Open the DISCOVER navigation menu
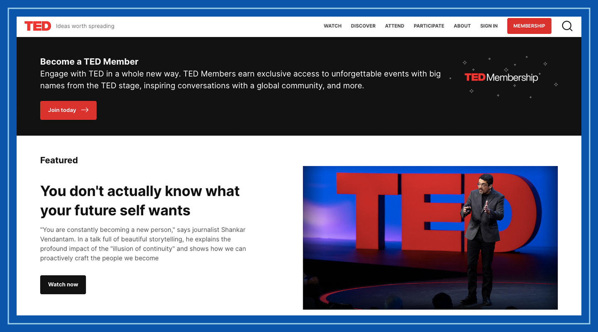The width and height of the screenshot is (598, 332). click(x=363, y=26)
